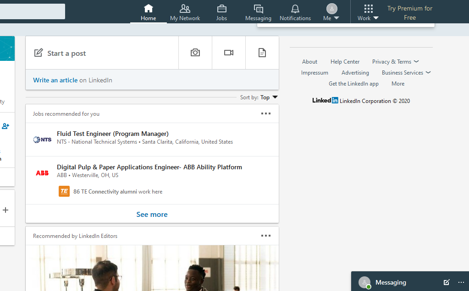469x291 pixels.
Task: Open Fluid Test Engineer (Program Manager) job
Action: (113, 134)
